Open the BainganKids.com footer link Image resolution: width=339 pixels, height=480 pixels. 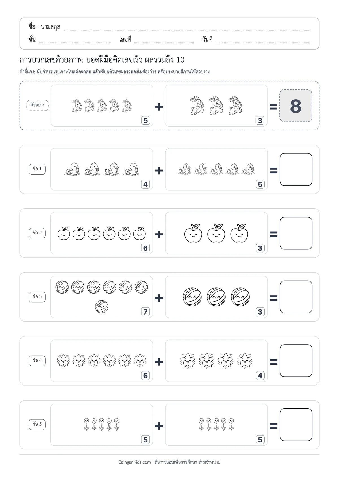[x=135, y=462]
